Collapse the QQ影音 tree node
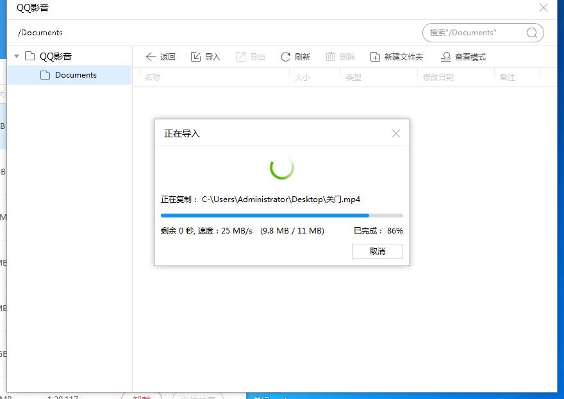Screen dimensions: 564x399 tap(15, 56)
